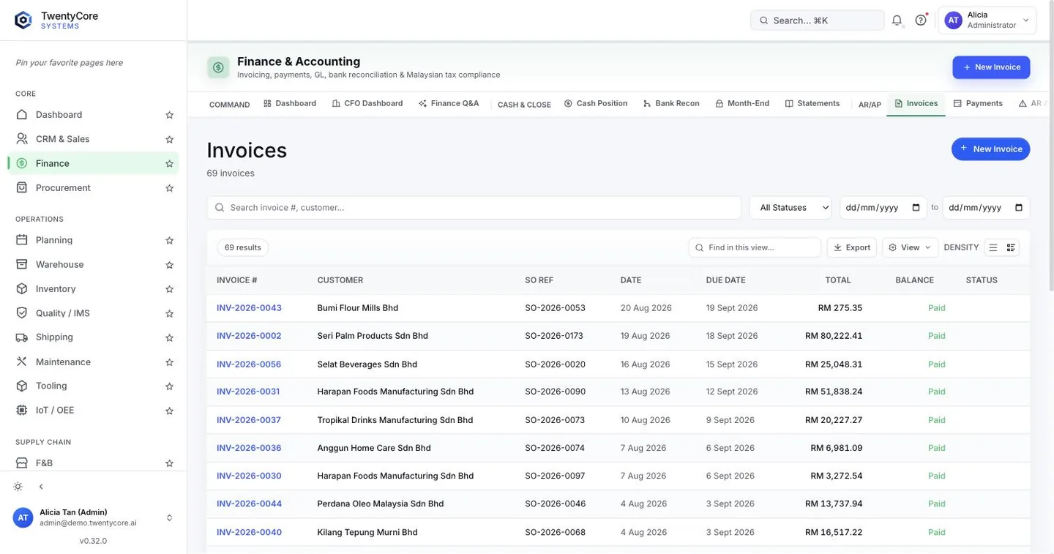Image resolution: width=1054 pixels, height=554 pixels.
Task: Star the Maintenance page
Action: 169,362
